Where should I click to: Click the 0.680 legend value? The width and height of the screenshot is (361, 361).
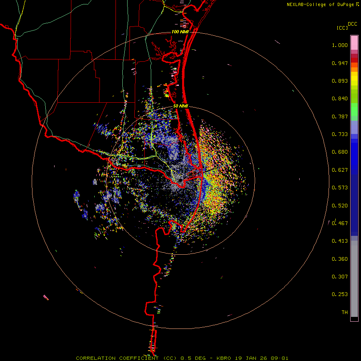click(340, 152)
